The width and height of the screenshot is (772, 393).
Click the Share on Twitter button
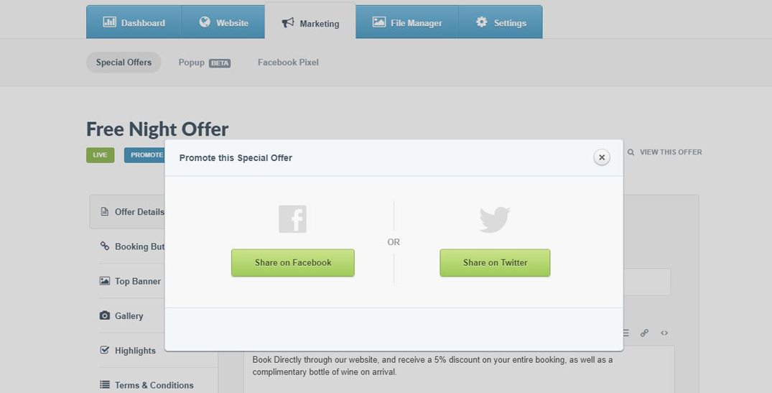(495, 263)
